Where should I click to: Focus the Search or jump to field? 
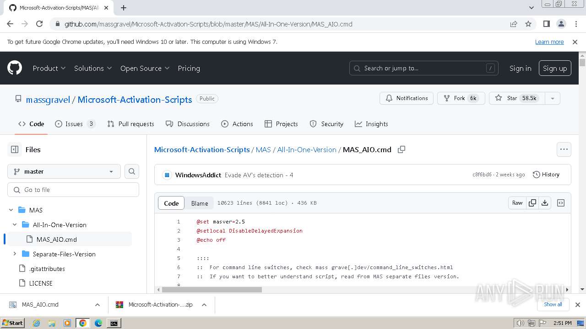click(x=424, y=68)
